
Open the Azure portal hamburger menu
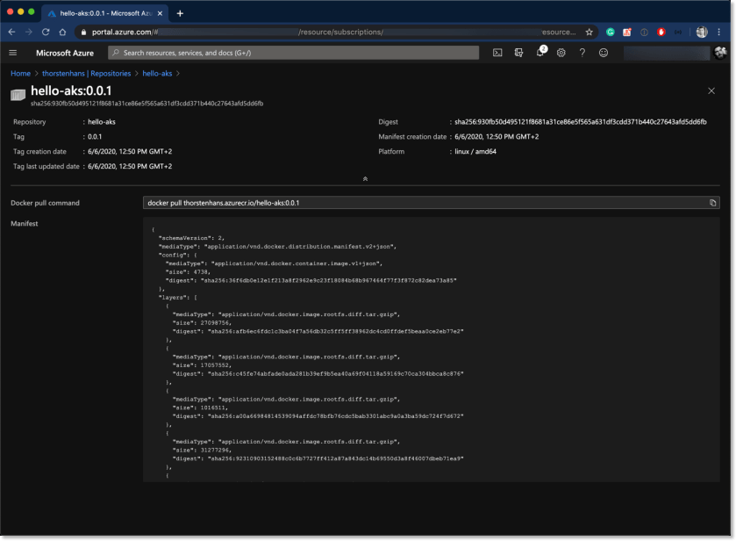click(12, 53)
